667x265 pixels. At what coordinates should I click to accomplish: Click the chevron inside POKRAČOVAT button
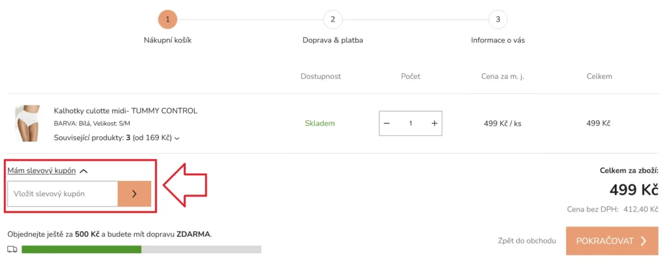tap(644, 241)
